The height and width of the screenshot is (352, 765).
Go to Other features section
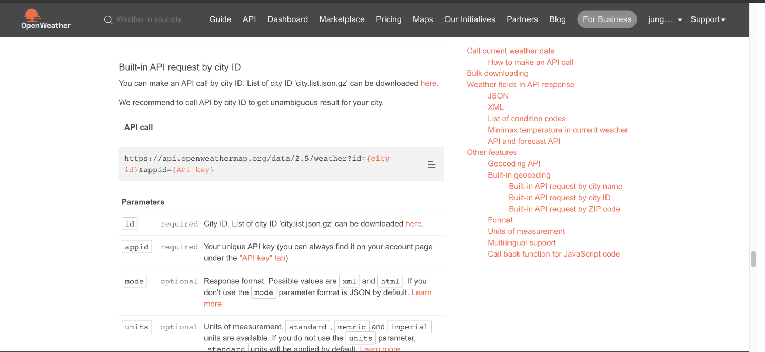click(x=492, y=152)
